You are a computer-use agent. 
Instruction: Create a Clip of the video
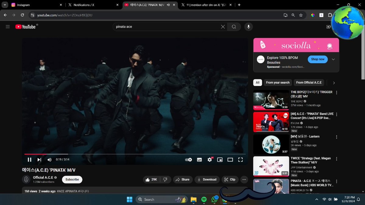tap(230, 179)
